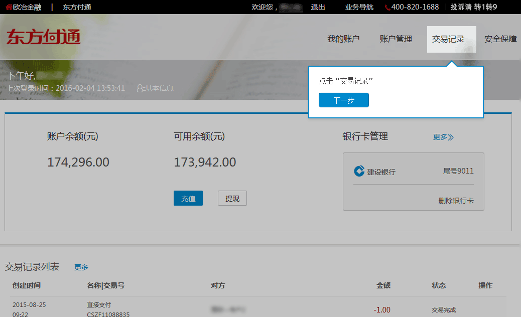Click account balance value 174,296.00

coord(78,163)
